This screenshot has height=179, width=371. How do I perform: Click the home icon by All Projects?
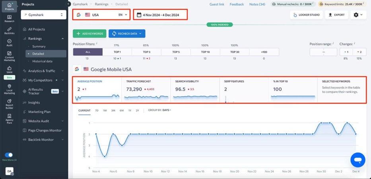tap(24, 29)
